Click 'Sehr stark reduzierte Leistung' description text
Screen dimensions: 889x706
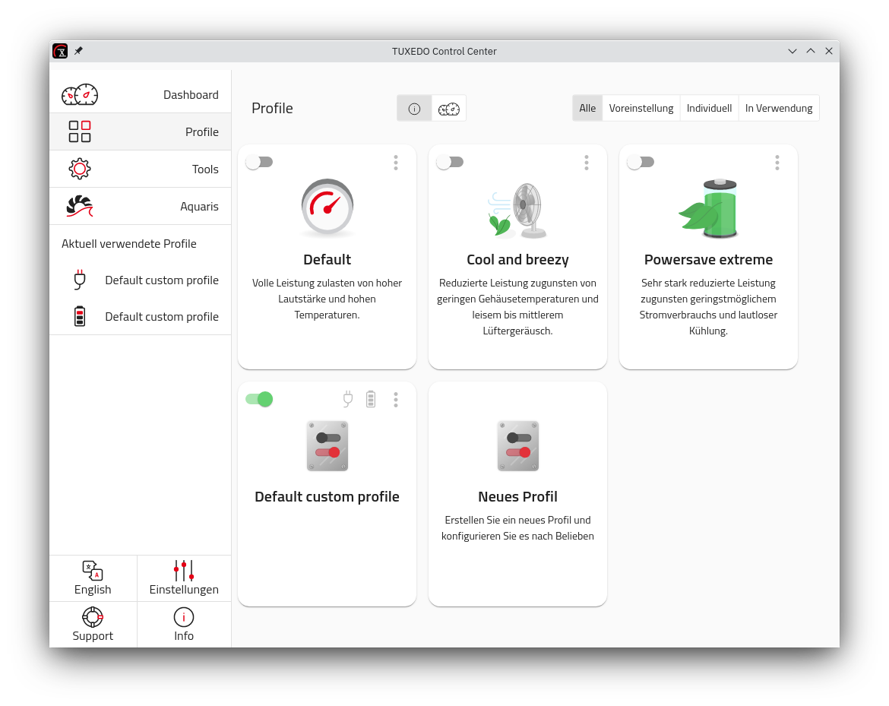click(x=708, y=307)
